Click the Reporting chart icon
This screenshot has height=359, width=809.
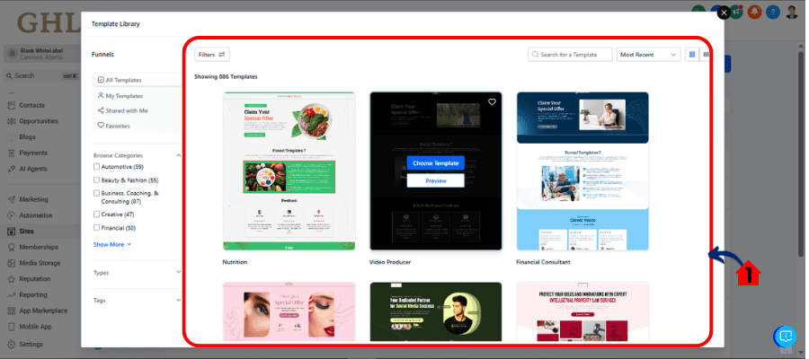pyautogui.click(x=12, y=295)
